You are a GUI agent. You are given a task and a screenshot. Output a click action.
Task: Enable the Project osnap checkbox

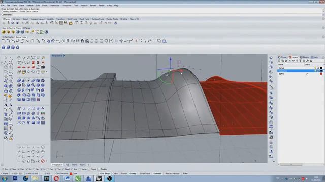(89, 169)
